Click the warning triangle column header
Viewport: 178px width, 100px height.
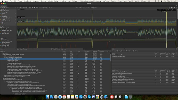coord(108,51)
